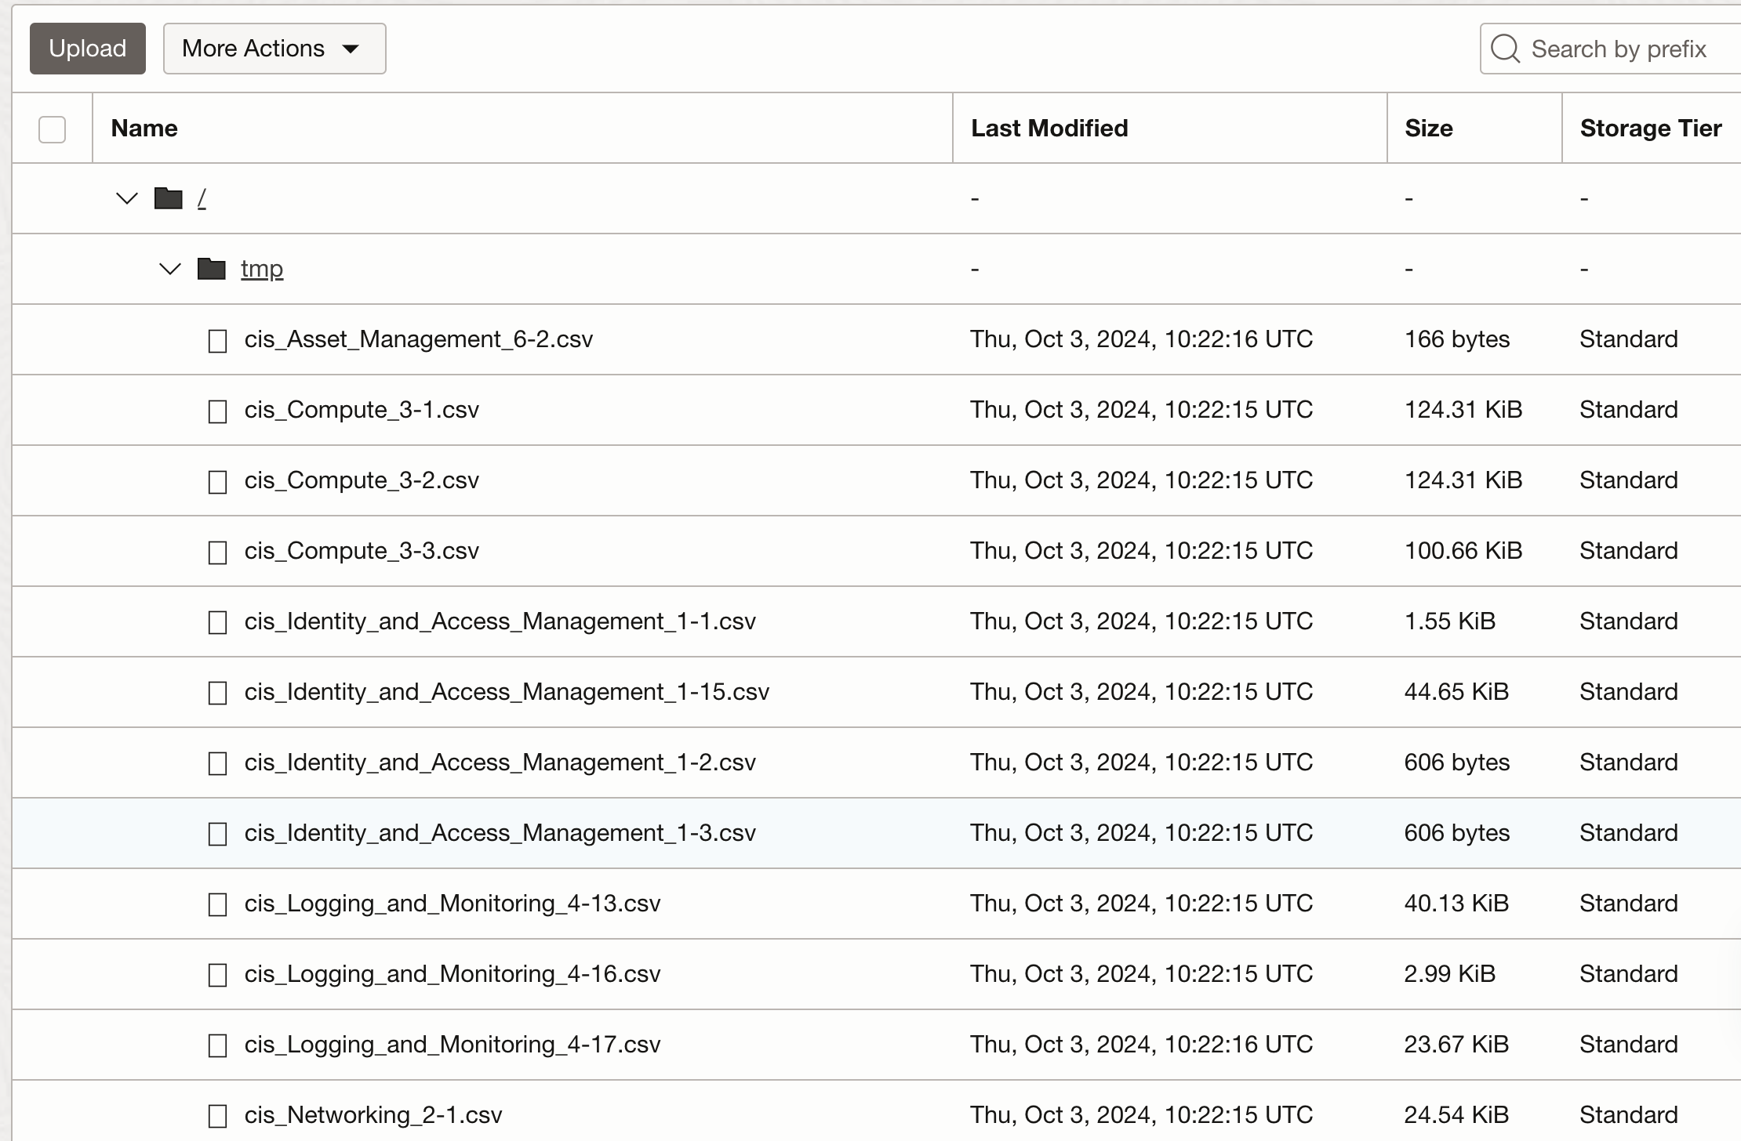The image size is (1741, 1141).
Task: Open the tmp folder link
Action: (261, 269)
